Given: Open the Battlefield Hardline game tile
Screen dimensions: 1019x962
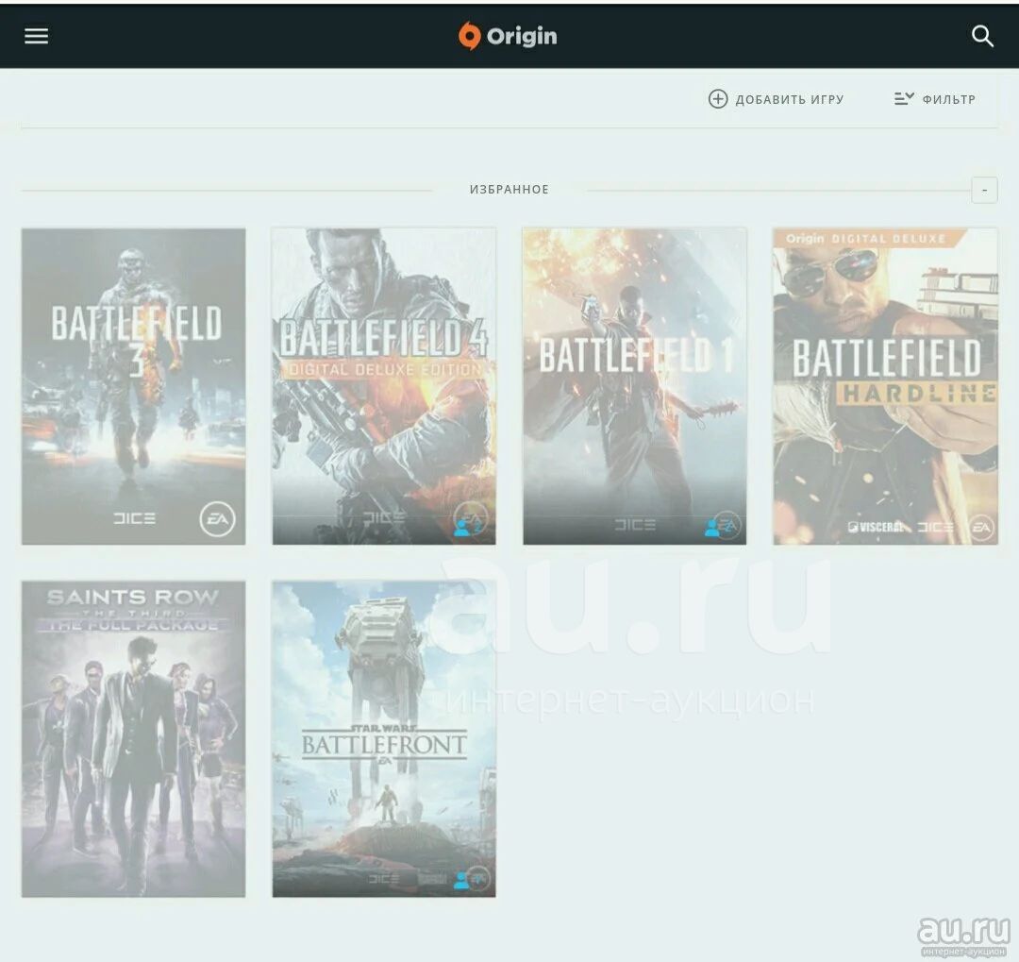Looking at the screenshot, I should coord(885,386).
